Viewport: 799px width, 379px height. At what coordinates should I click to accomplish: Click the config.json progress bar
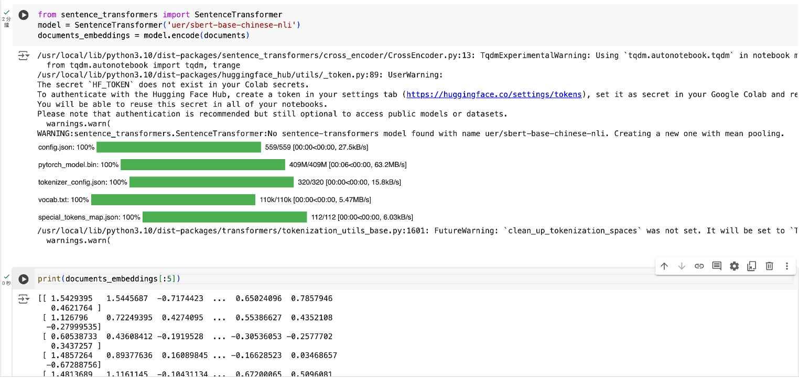(x=178, y=147)
